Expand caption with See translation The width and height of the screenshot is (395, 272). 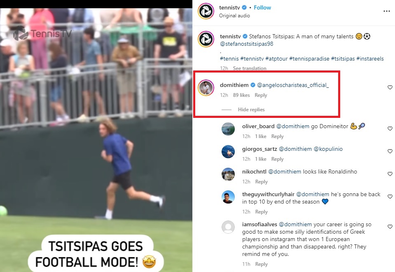(x=249, y=68)
